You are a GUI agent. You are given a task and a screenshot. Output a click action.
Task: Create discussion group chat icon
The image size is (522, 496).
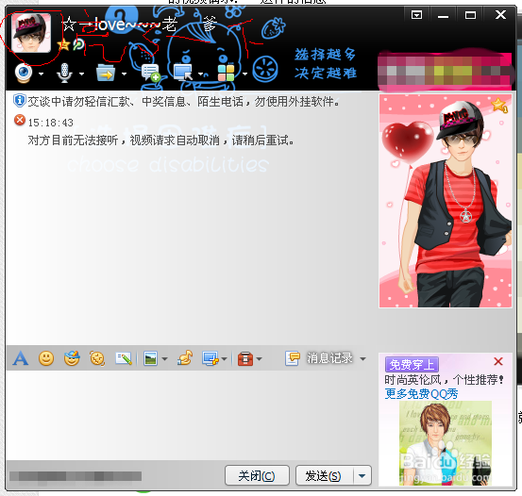click(x=150, y=73)
